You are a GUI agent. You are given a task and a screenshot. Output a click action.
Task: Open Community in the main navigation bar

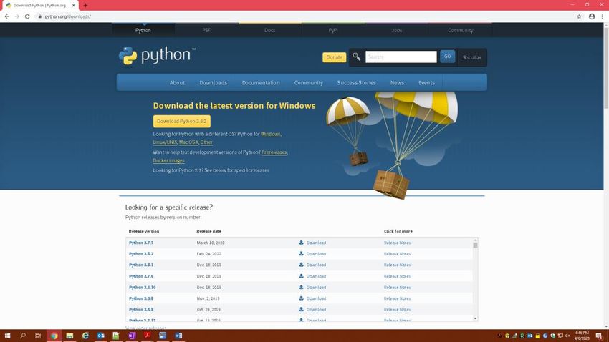click(308, 82)
